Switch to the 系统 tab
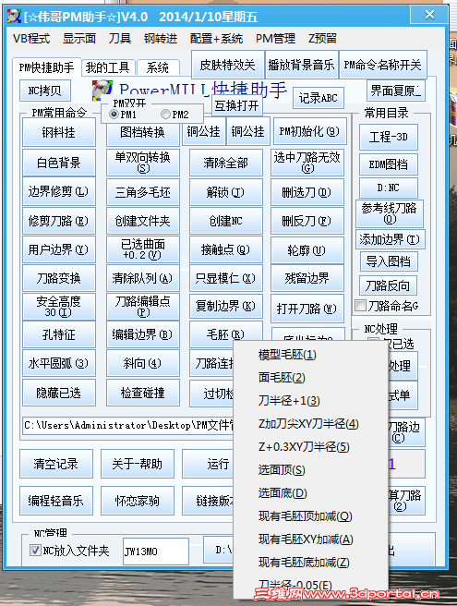 coord(158,68)
